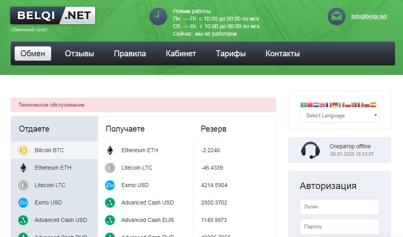Click the Авторизация heading
This screenshot has height=237, width=403.
point(328,186)
